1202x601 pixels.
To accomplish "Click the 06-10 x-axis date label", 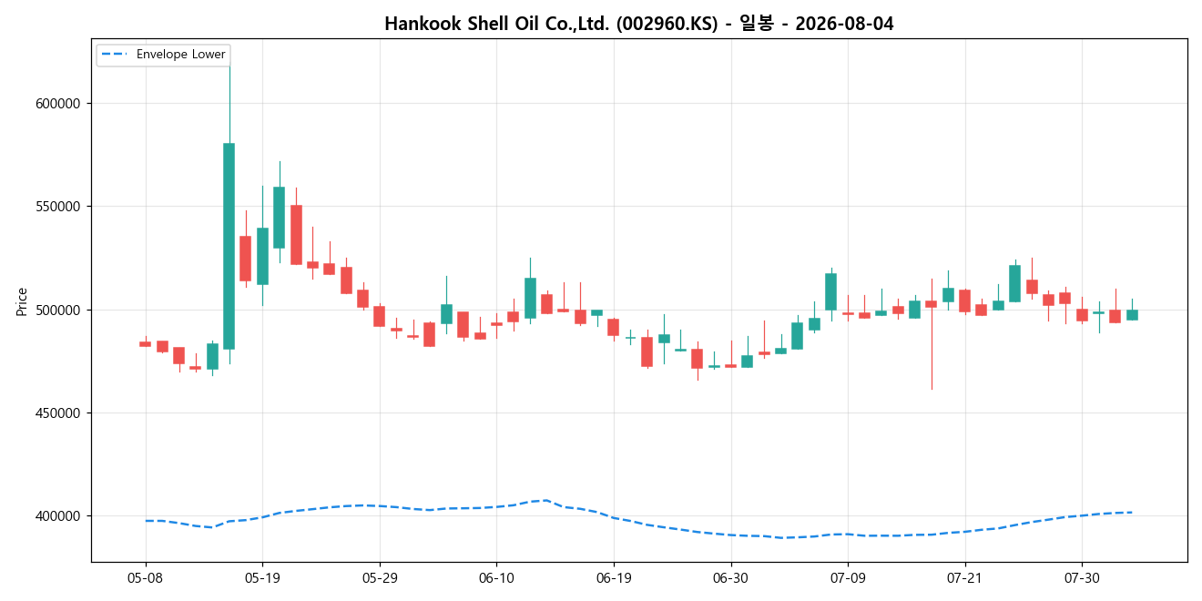I will point(496,578).
